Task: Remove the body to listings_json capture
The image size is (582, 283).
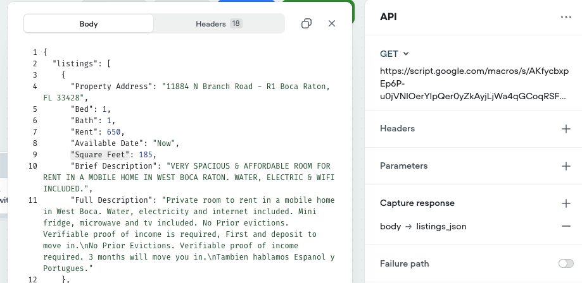Action: click(566, 226)
